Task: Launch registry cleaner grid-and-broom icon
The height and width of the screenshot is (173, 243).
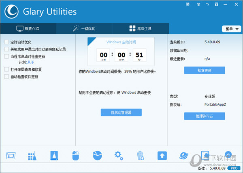Action: 32,156
